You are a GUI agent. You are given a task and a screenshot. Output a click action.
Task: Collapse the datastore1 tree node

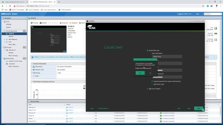[x=5, y=50]
